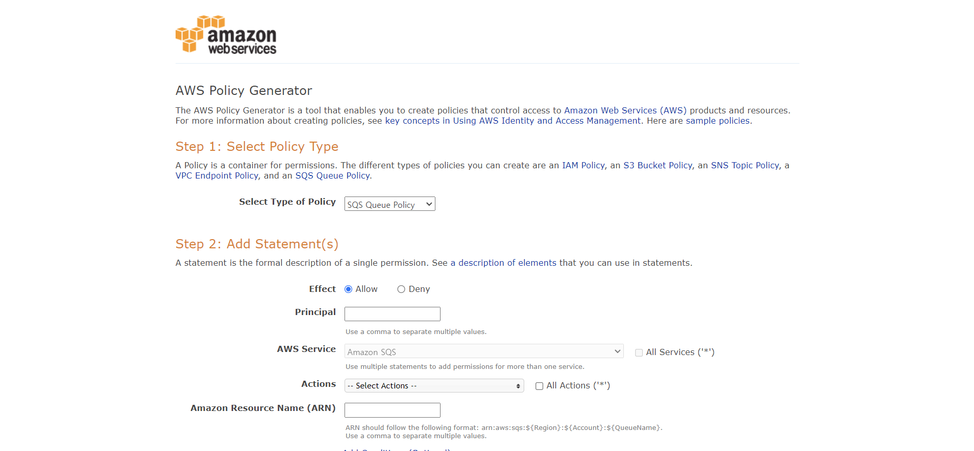Select the Deny effect radio button

401,289
